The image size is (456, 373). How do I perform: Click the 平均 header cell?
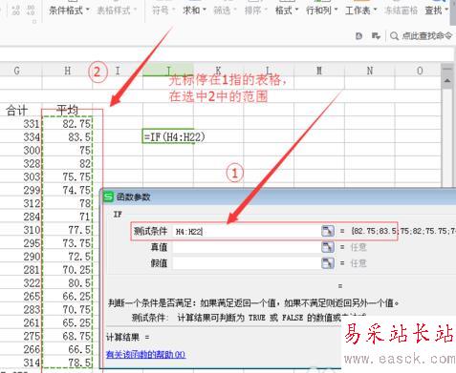pyautogui.click(x=67, y=111)
